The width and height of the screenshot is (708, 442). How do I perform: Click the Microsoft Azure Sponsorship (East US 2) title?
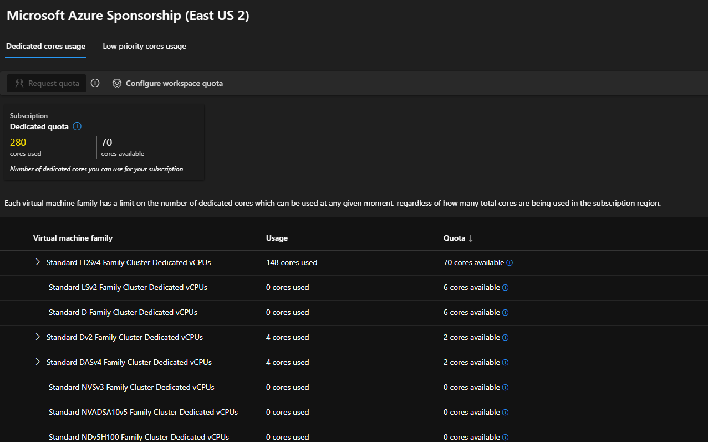(128, 16)
